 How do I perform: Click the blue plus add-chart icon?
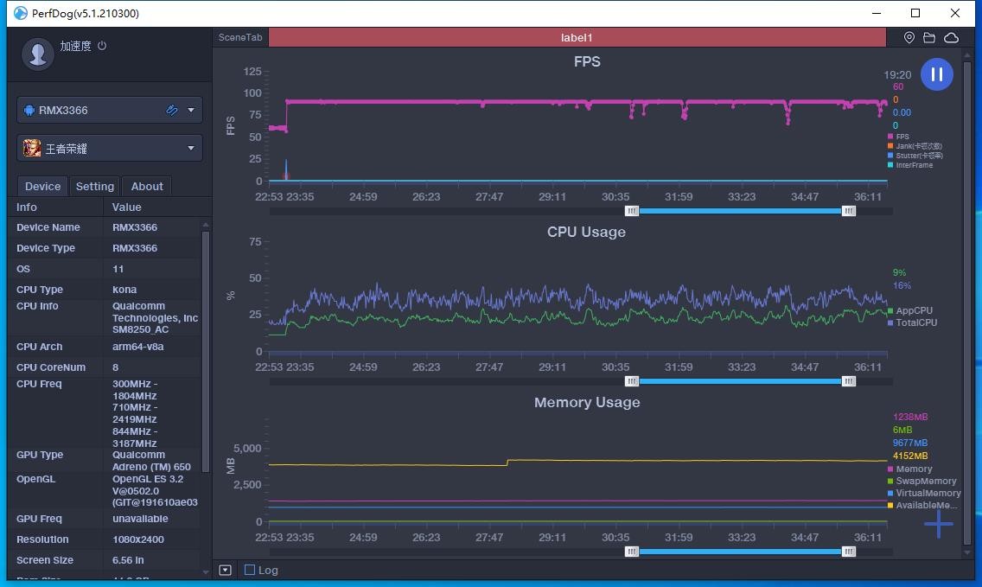[938, 523]
